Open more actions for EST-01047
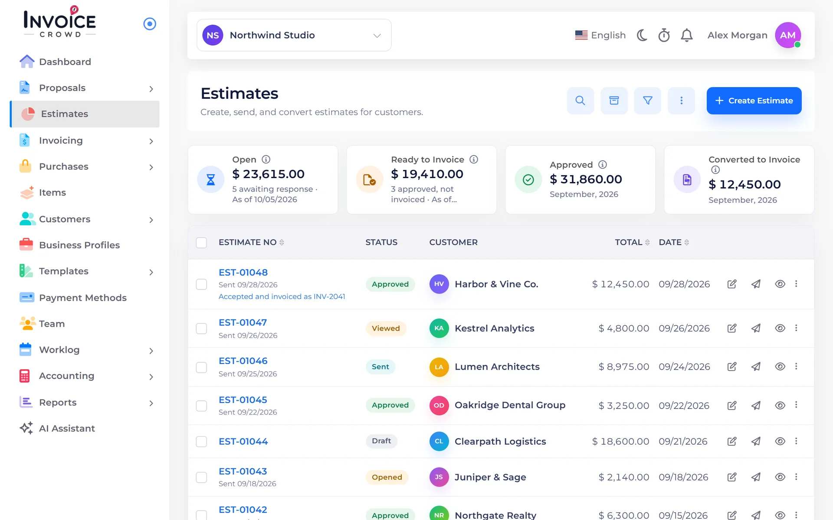The image size is (833, 520). coord(796,328)
